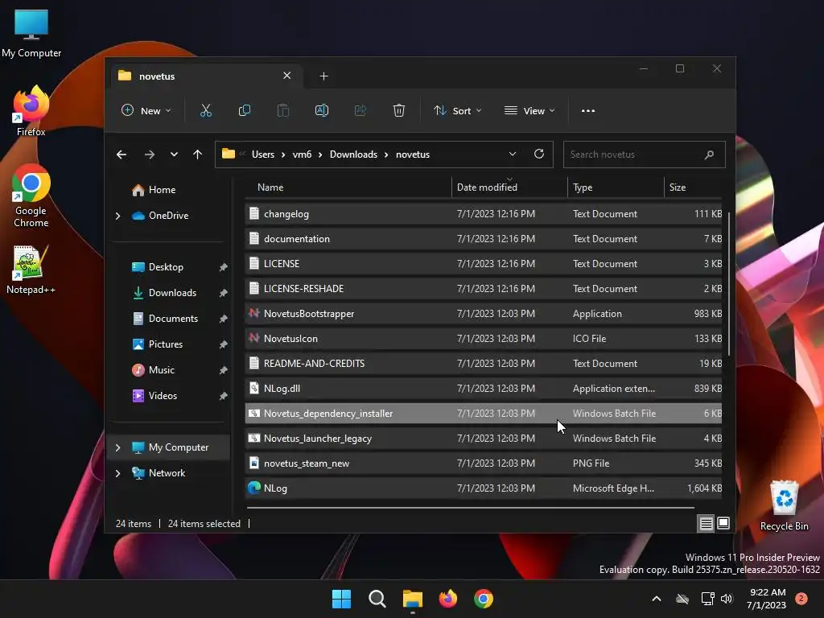Go forward with the right arrow
This screenshot has height=618, width=824.
[149, 154]
